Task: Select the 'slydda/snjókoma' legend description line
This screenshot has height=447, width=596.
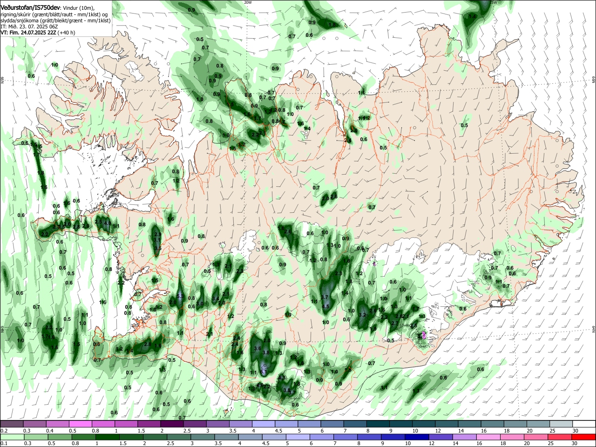Action: [55, 20]
